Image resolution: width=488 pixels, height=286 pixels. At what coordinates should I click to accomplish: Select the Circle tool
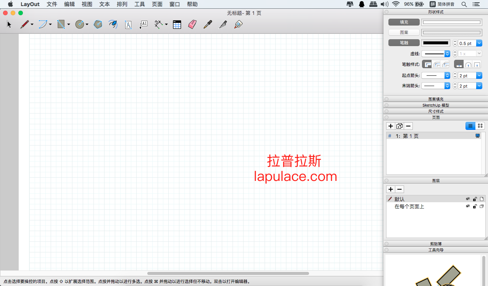click(x=79, y=25)
